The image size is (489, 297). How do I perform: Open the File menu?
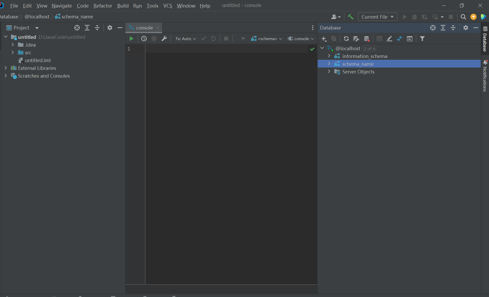14,6
